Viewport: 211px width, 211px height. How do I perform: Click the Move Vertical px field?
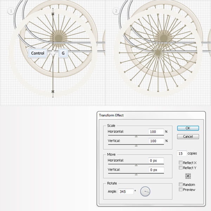click(156, 170)
